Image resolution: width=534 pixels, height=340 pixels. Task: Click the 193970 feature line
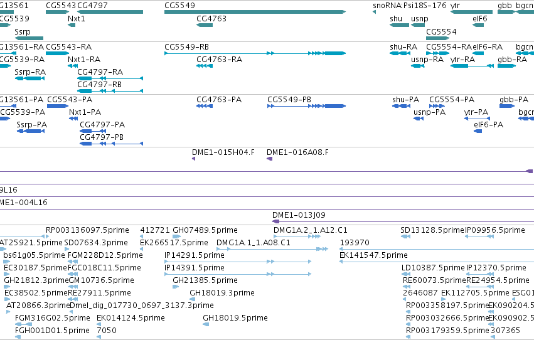point(437,249)
